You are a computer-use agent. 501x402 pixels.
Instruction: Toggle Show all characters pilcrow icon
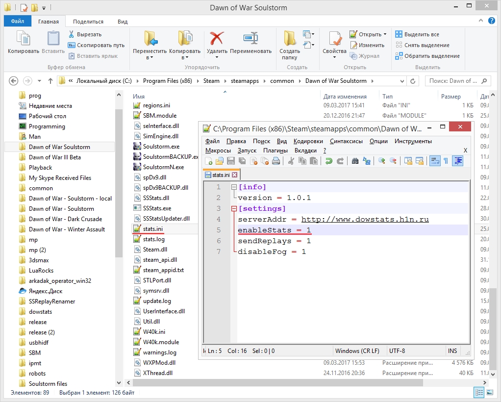coord(446,161)
